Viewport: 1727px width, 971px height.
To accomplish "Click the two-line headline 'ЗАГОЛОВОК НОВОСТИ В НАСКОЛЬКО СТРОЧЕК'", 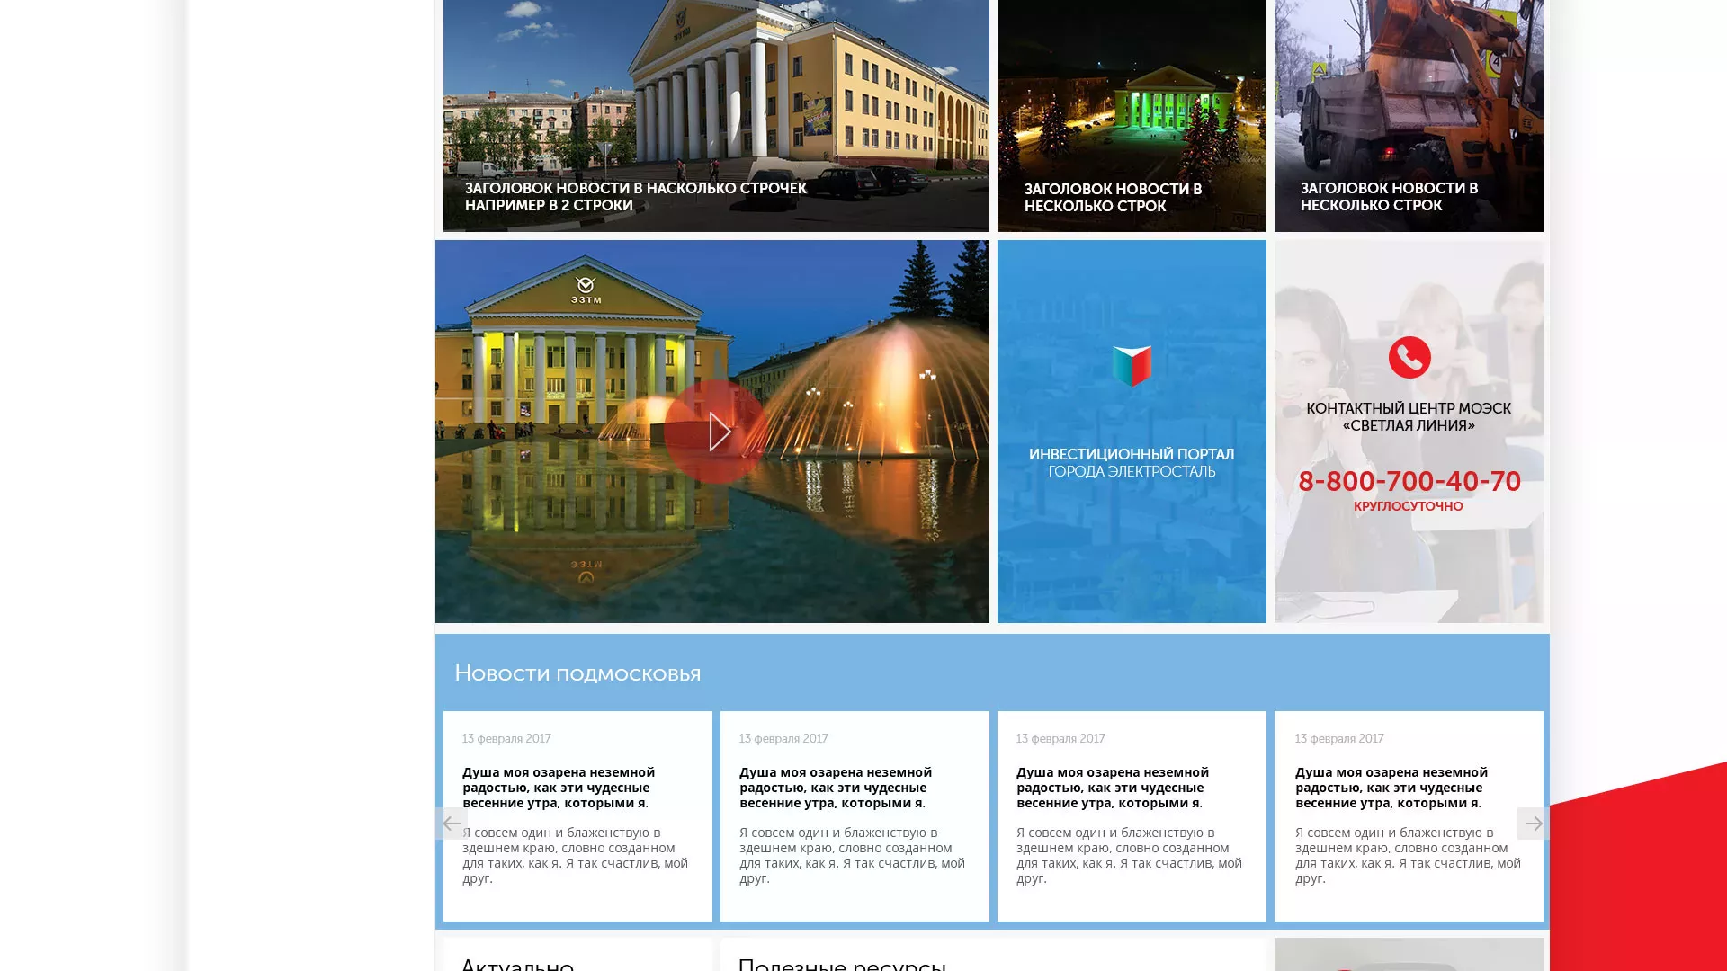I will (x=635, y=197).
